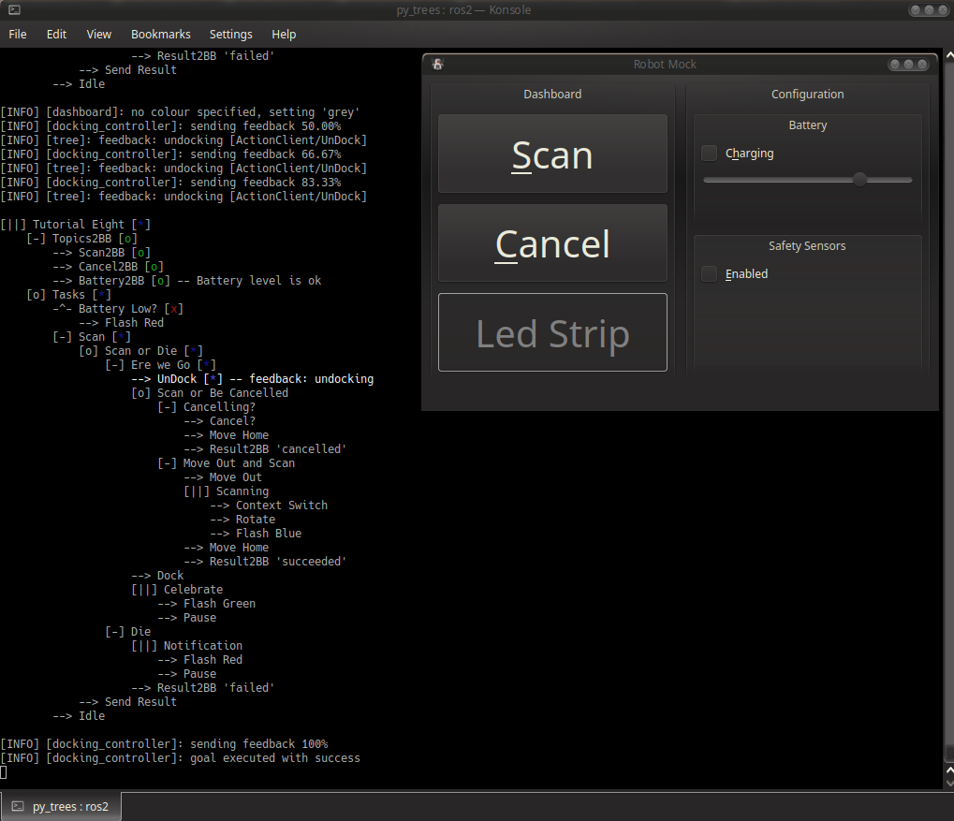Screen dimensions: 954x821
Task: Click the 'Flash Blue' tree line
Action: point(256,533)
